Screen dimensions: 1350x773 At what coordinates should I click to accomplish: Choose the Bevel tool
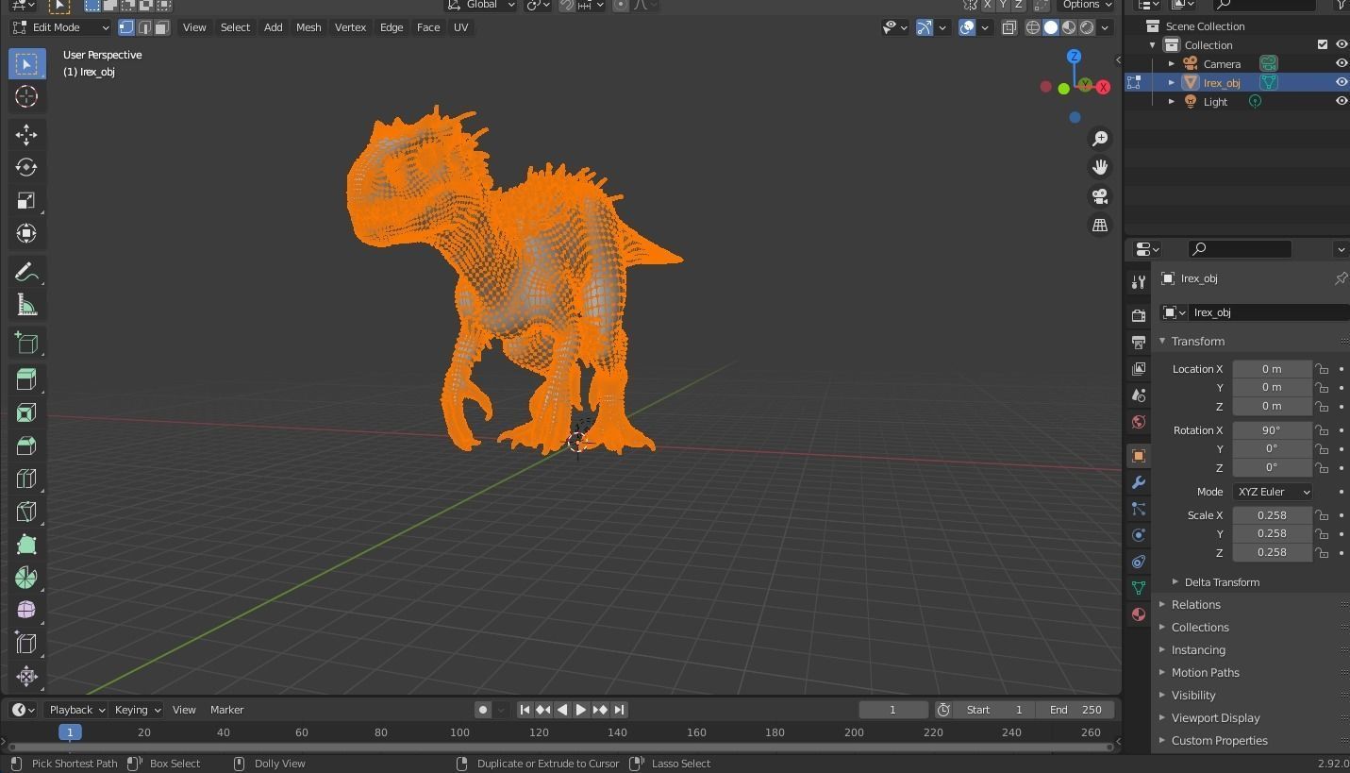(26, 445)
